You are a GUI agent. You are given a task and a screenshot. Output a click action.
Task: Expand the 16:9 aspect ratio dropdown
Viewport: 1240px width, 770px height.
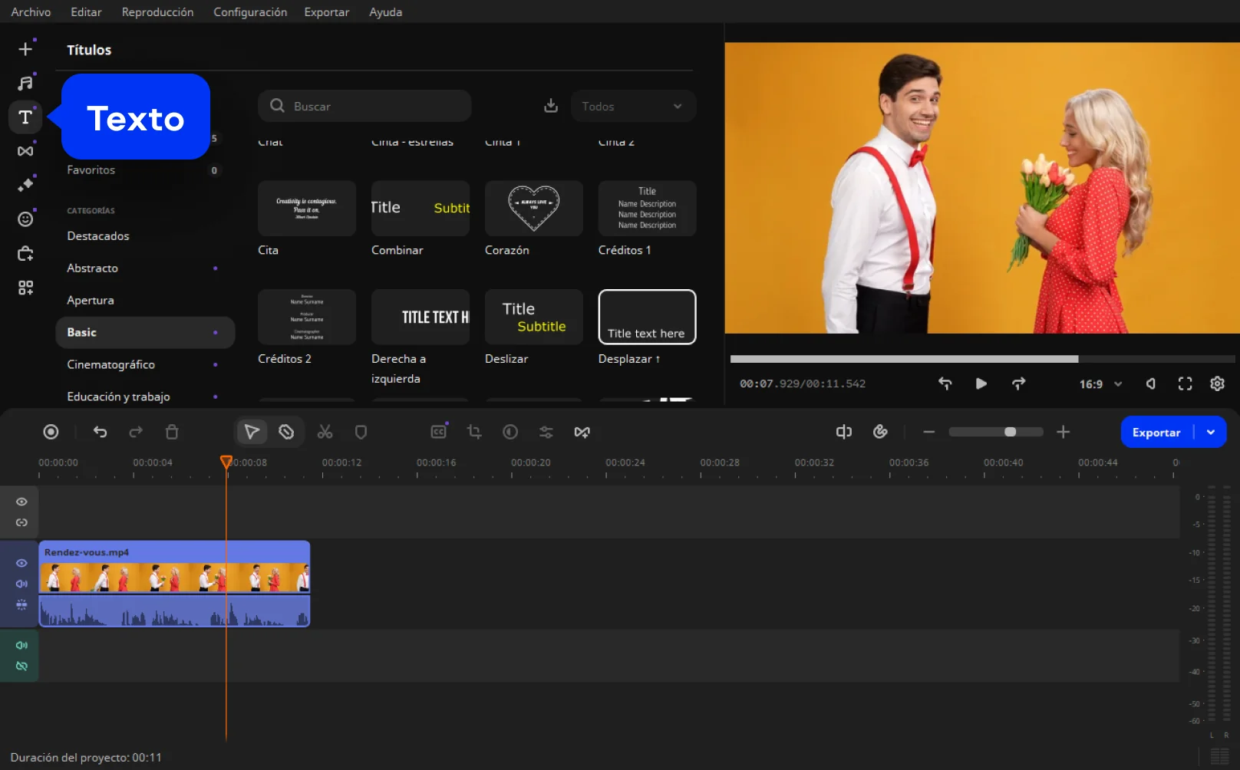coord(1100,384)
